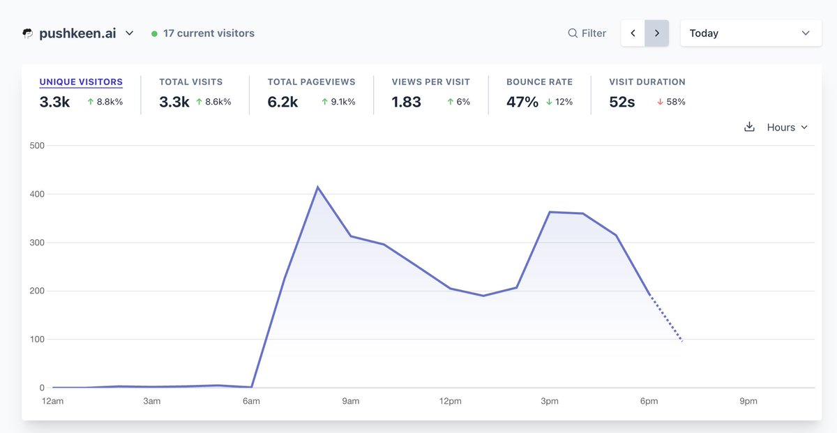Click the 6% views per visit change
Viewport: 837px width, 433px height.
[458, 102]
